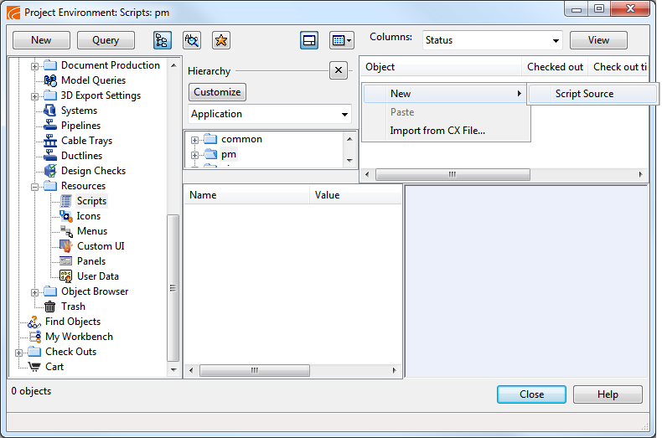Select Import from CX File menu entry

click(437, 131)
